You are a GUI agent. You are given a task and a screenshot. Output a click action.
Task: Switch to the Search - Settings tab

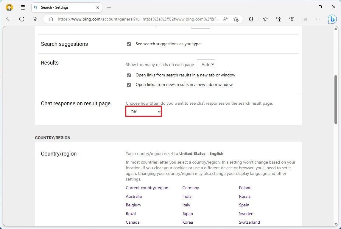point(63,7)
